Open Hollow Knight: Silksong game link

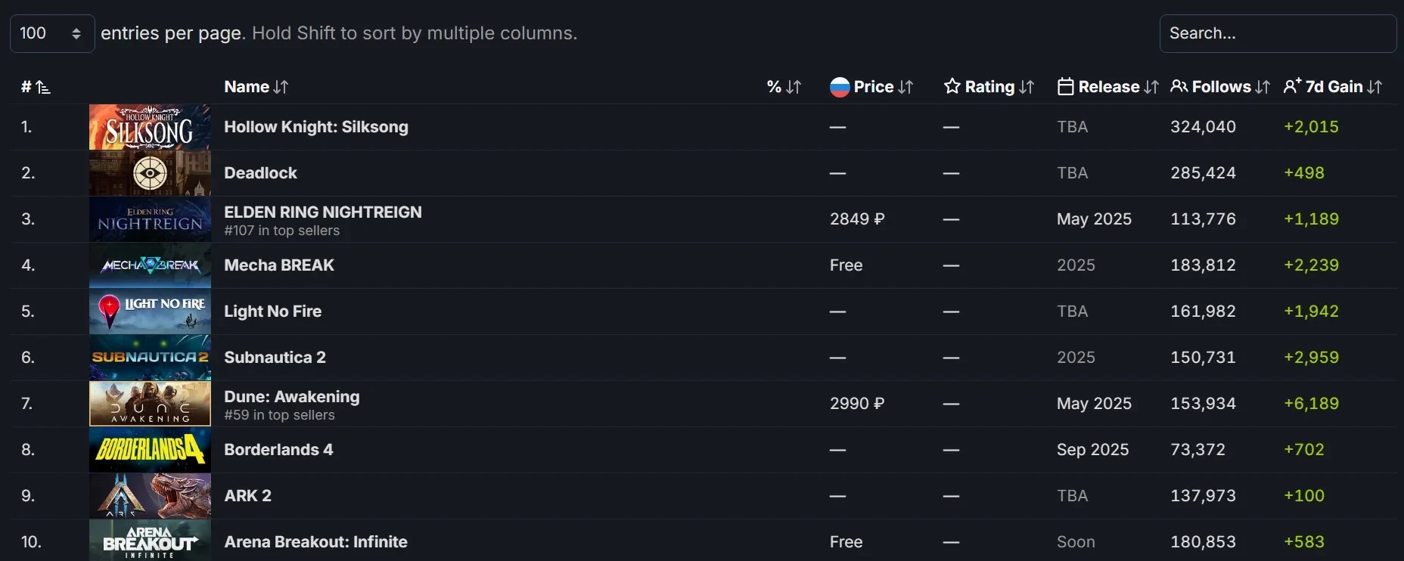315,127
